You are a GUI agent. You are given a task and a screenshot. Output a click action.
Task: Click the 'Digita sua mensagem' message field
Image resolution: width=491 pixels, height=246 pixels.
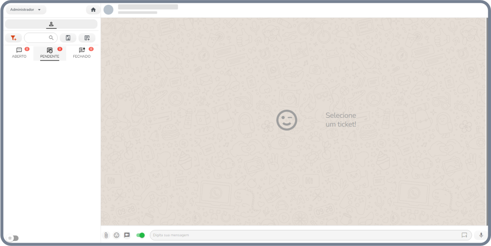303,235
